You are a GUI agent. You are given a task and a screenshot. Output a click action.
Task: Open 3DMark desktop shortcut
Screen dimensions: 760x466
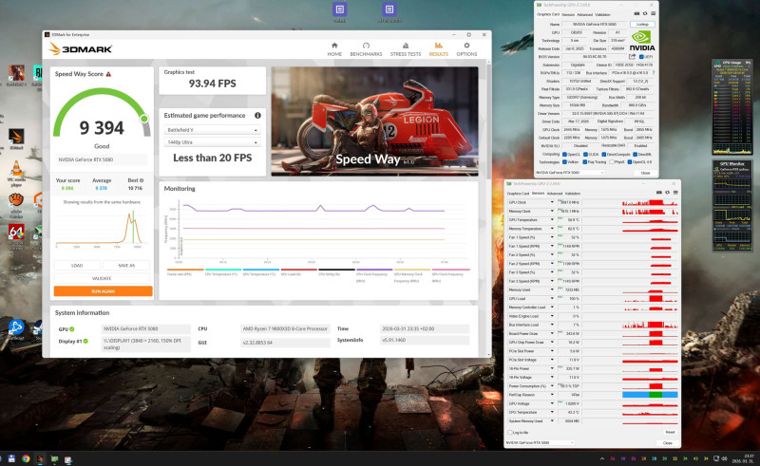pyautogui.click(x=16, y=139)
